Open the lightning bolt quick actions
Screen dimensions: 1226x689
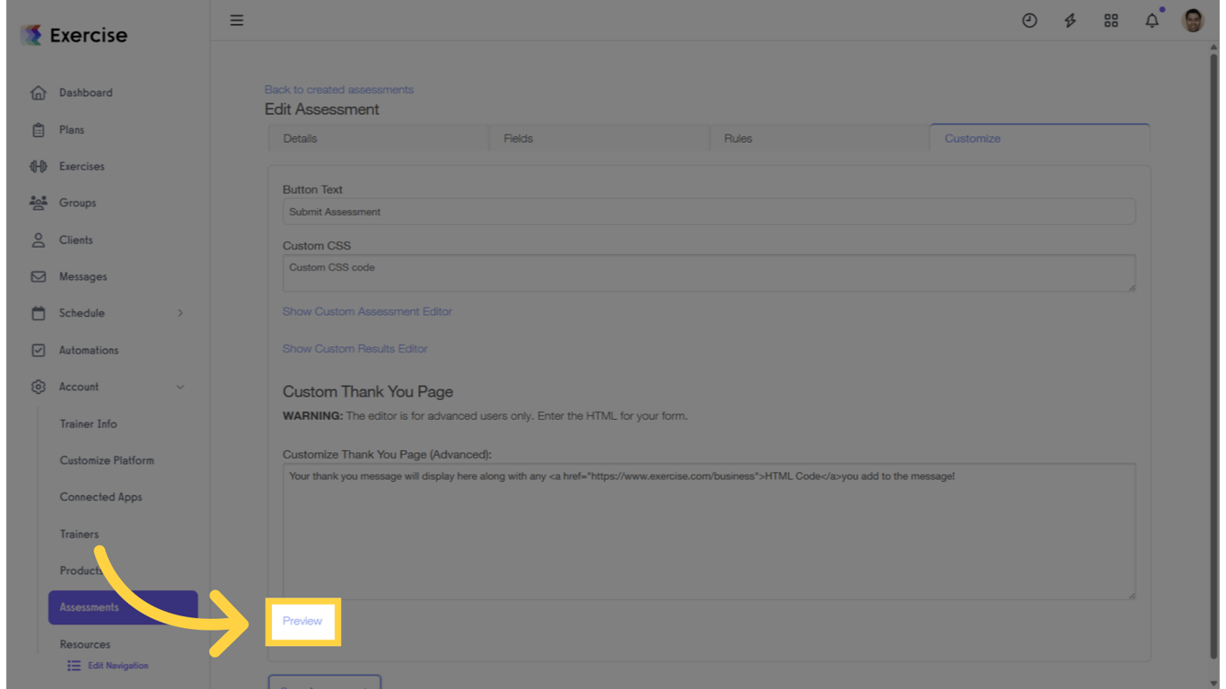1070,21
